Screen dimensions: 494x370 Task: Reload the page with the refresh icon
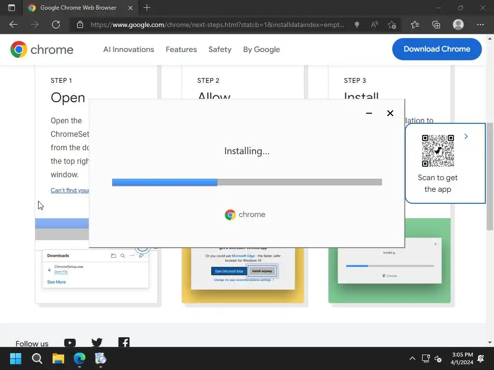point(56,25)
